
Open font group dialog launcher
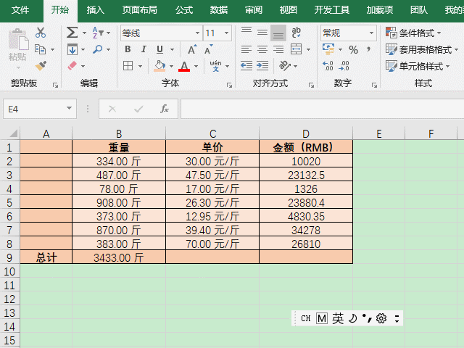229,86
